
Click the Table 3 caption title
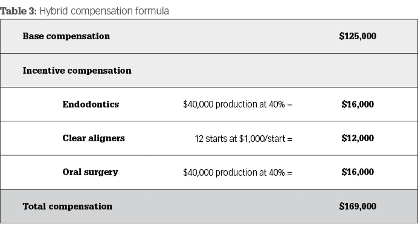[85, 11]
